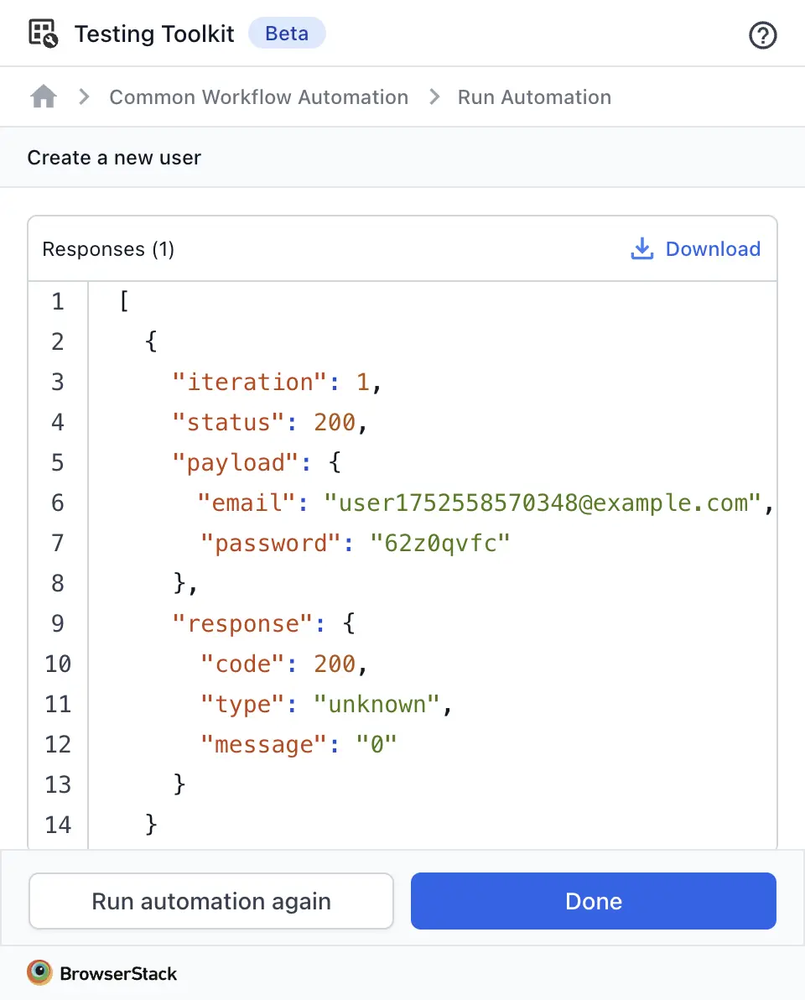Viewport: 805px width, 1000px height.
Task: Click the BrowserStack logo icon
Action: pos(39,972)
